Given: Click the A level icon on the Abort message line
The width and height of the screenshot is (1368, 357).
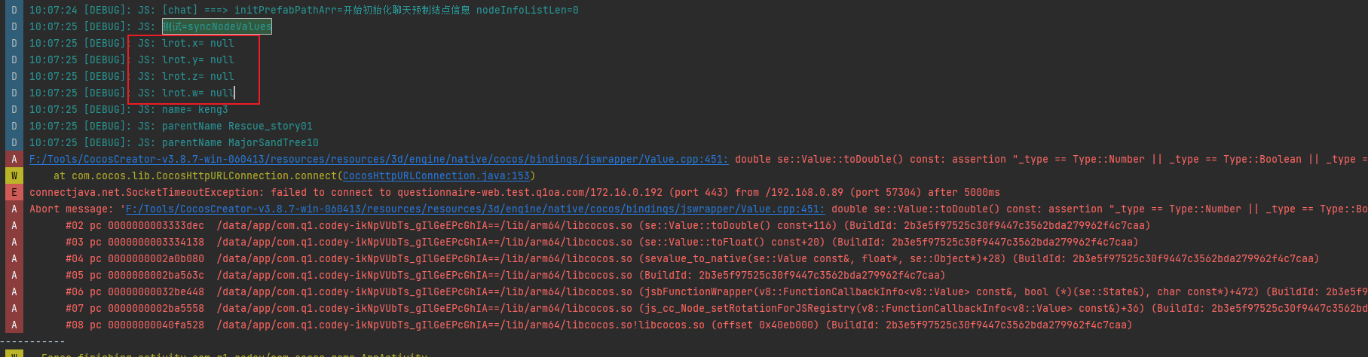Looking at the screenshot, I should tap(14, 209).
